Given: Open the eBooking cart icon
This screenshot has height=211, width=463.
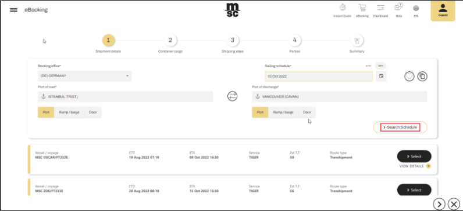Looking at the screenshot, I should 362,10.
